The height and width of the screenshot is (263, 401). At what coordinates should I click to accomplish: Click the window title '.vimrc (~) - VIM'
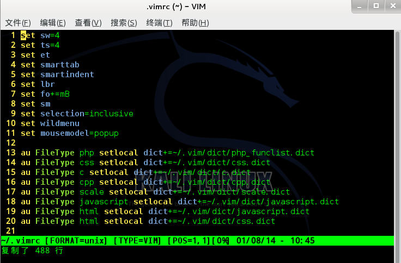(176, 7)
